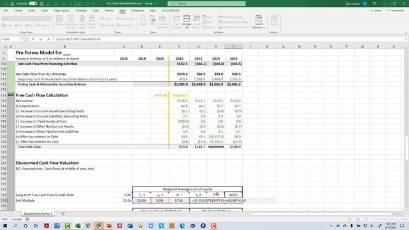The image size is (409, 230).
Task: Select the $750 debt cell
Action: coord(179,201)
